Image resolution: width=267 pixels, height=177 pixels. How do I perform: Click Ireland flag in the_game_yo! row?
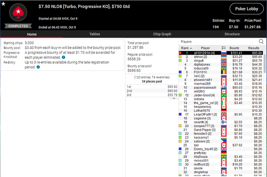(x=224, y=103)
